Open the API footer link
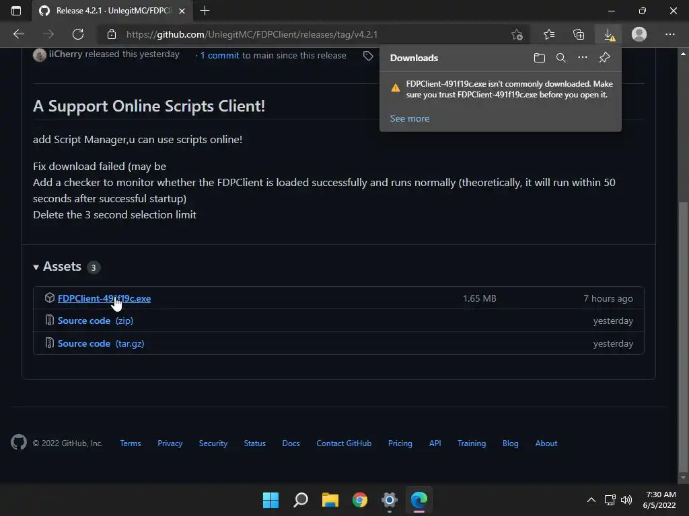This screenshot has height=516, width=689. (x=435, y=443)
